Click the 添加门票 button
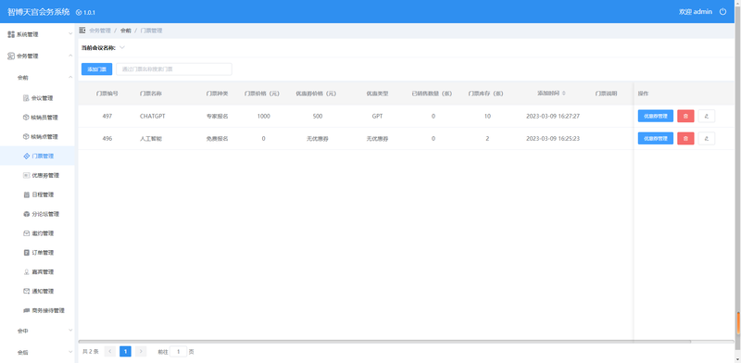Image resolution: width=741 pixels, height=363 pixels. click(x=97, y=69)
